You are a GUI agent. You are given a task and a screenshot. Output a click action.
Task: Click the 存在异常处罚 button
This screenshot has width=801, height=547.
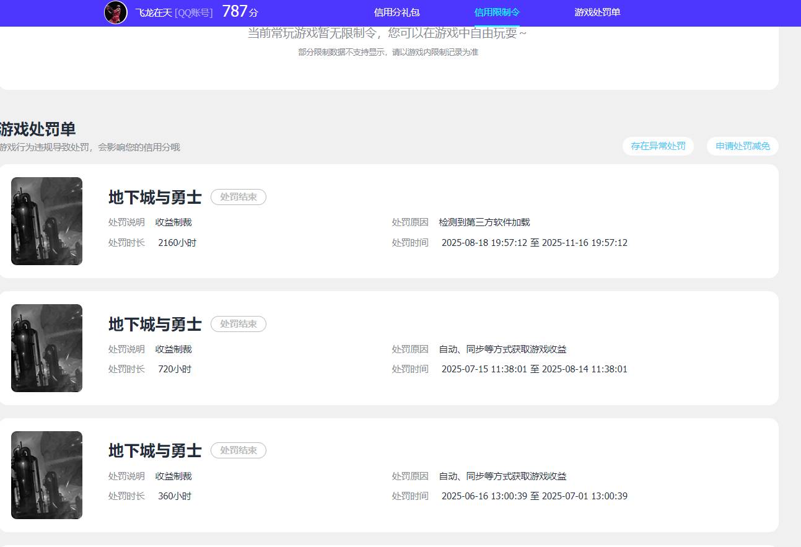click(658, 146)
